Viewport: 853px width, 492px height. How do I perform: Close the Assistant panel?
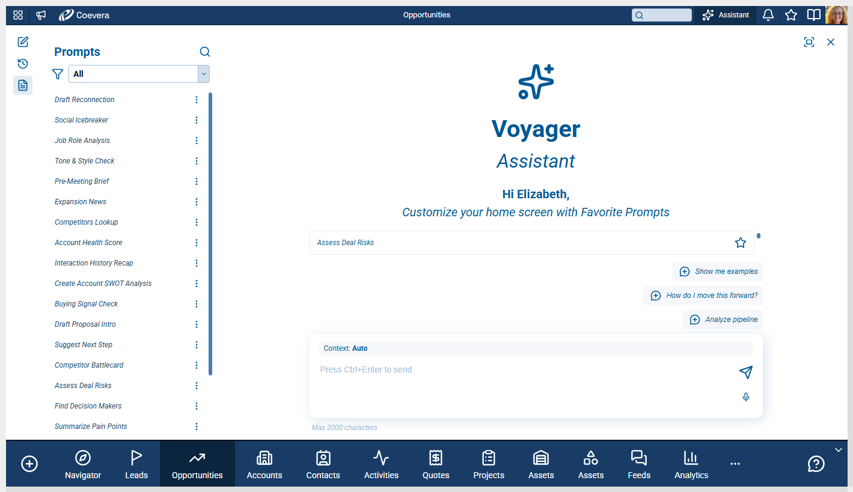831,42
